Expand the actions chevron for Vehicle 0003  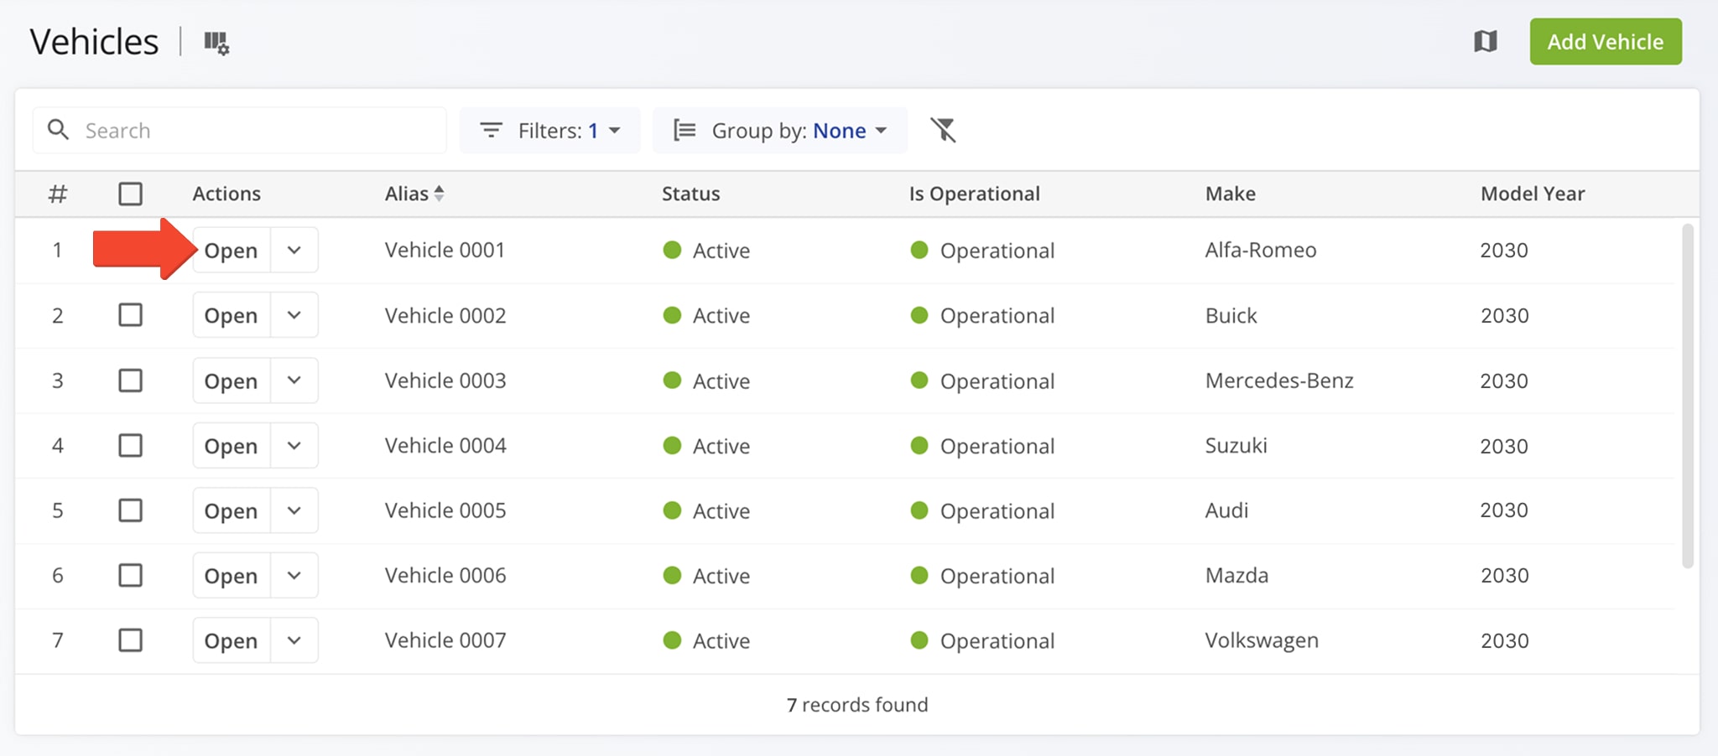(294, 381)
